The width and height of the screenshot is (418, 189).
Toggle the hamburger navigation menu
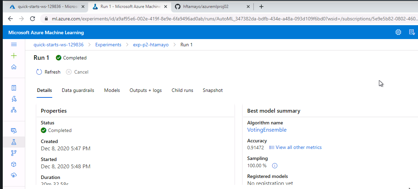tap(14, 45)
